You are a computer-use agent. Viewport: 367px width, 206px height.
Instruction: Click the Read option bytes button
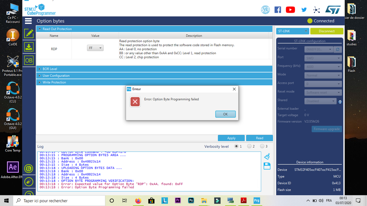259,138
